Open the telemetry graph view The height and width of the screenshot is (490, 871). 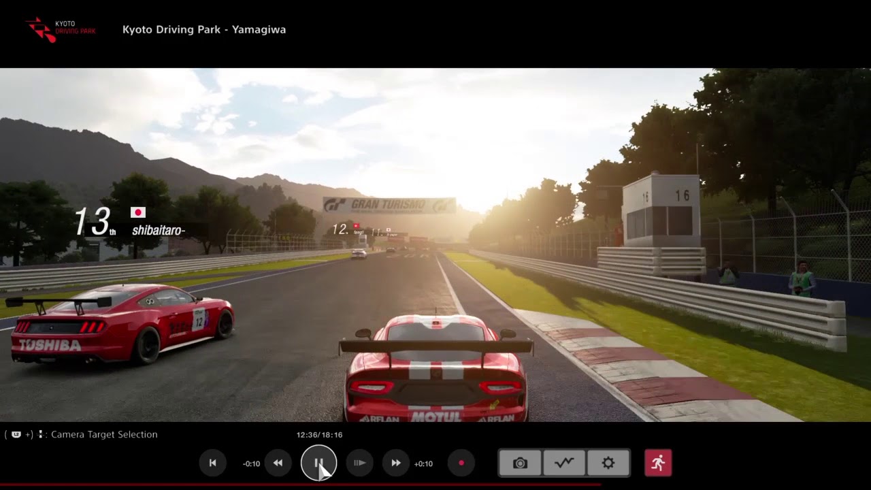[564, 463]
